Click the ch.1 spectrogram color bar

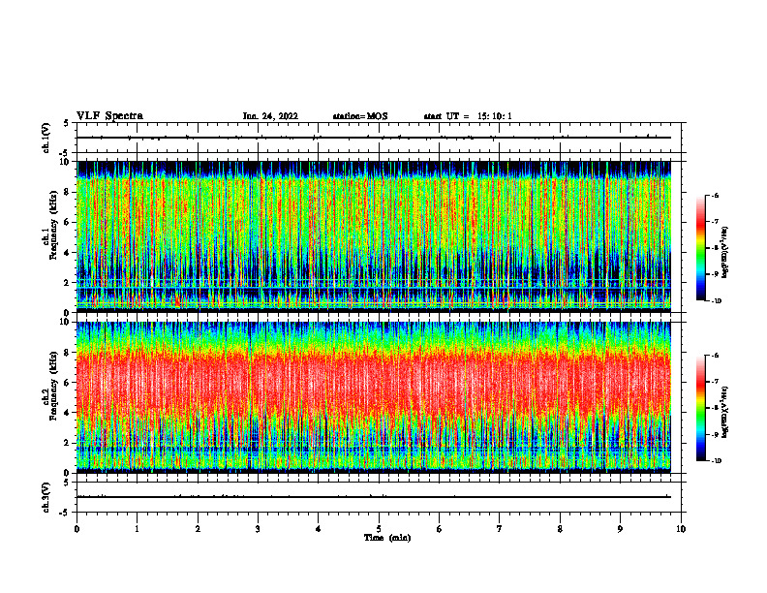(x=700, y=248)
